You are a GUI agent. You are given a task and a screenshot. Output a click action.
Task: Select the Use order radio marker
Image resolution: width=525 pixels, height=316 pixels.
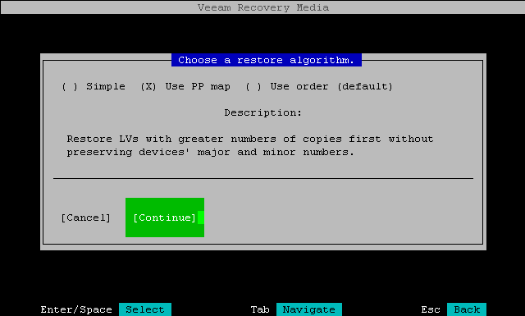(253, 86)
